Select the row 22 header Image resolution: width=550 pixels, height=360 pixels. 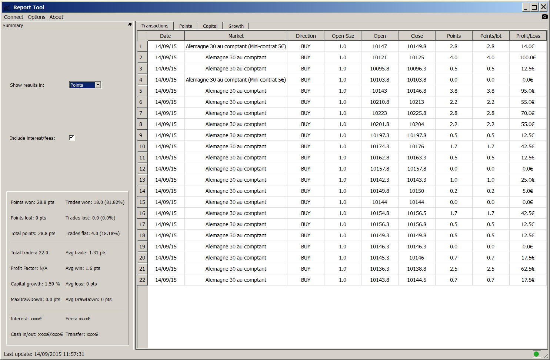[142, 280]
